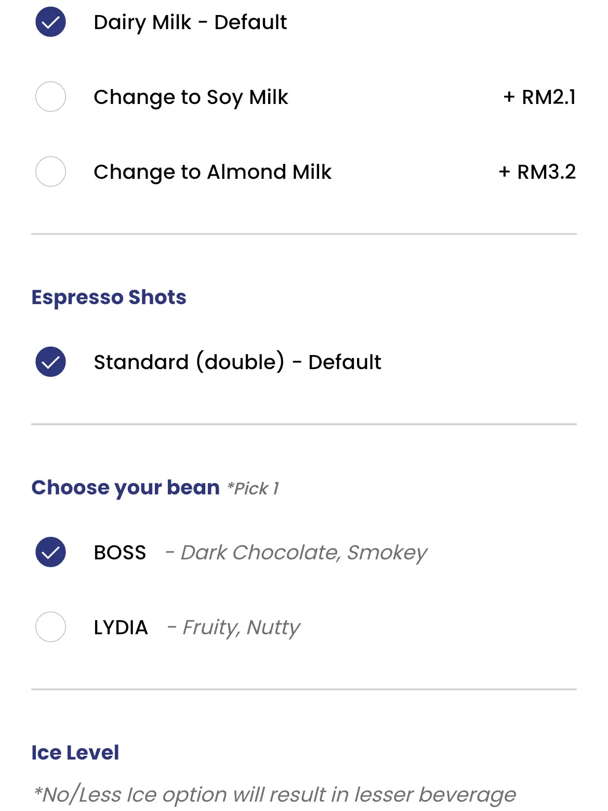The width and height of the screenshot is (608, 811).
Task: Tap the 'Choose your bean' heading
Action: (125, 488)
